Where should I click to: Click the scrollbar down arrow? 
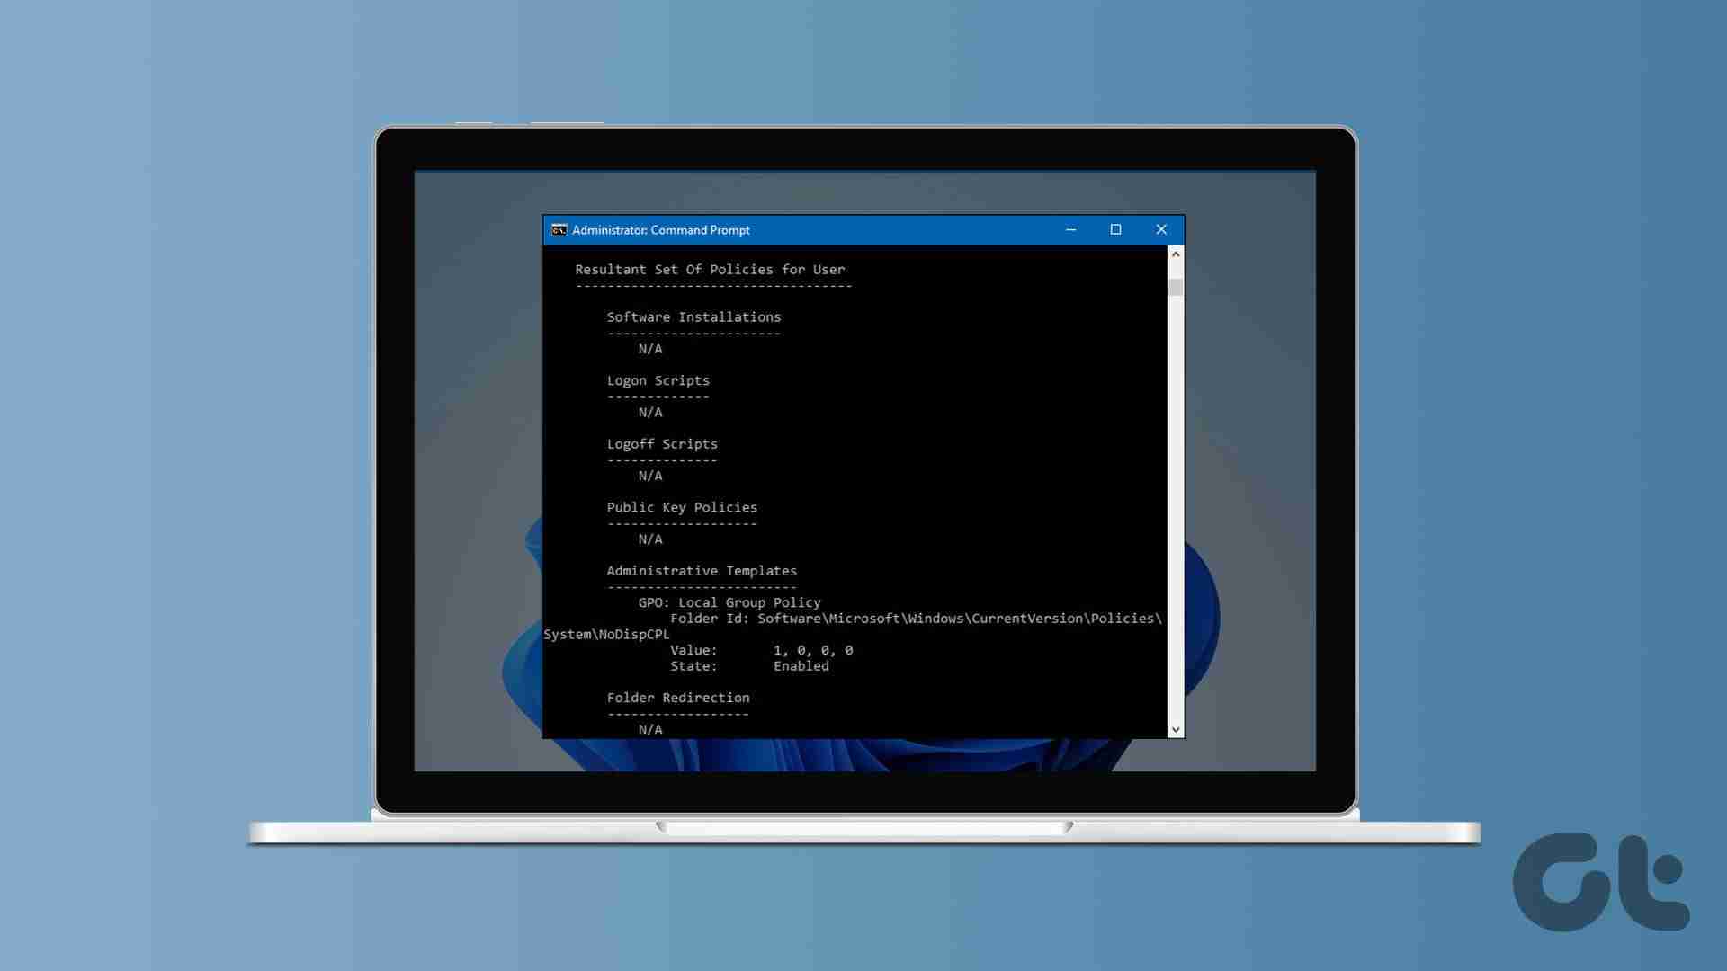click(1175, 730)
